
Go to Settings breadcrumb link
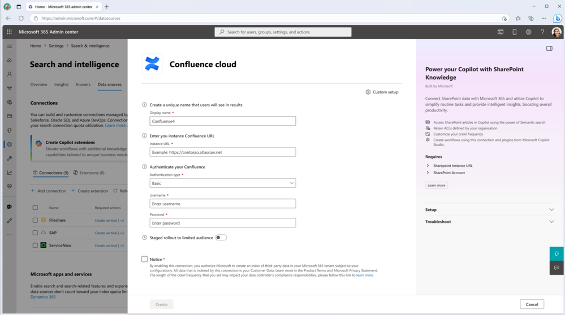56,46
